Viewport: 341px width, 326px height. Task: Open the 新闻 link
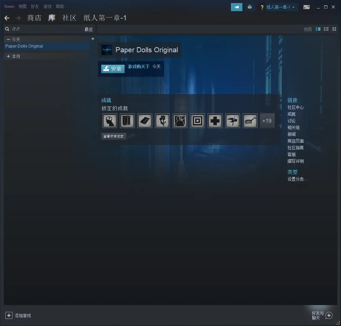pos(291,135)
